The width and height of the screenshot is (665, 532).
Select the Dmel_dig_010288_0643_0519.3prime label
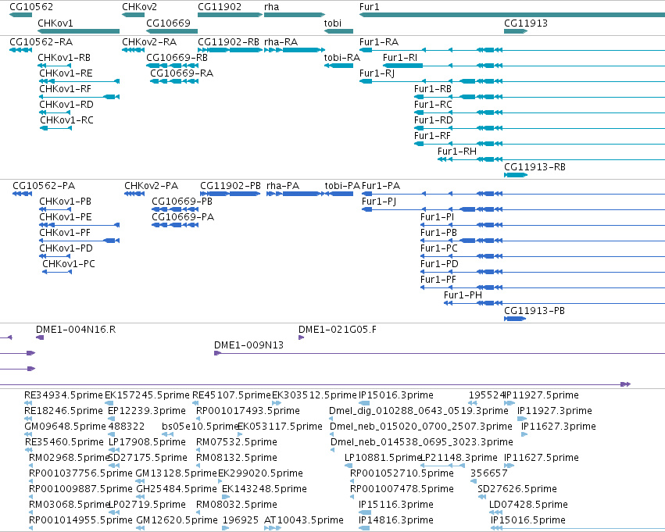419,411
